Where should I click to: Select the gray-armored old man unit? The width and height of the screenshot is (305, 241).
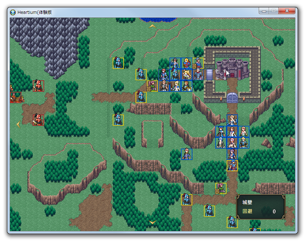click(164, 86)
